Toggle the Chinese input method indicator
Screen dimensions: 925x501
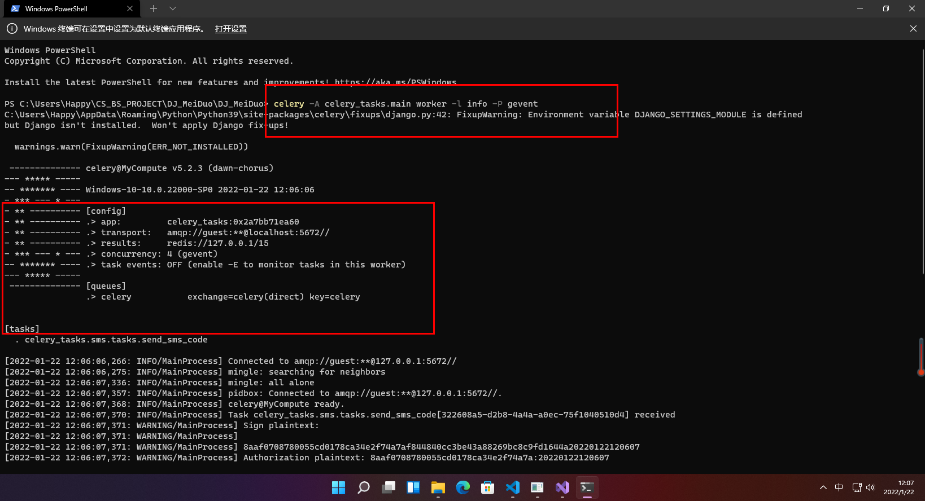(x=839, y=487)
